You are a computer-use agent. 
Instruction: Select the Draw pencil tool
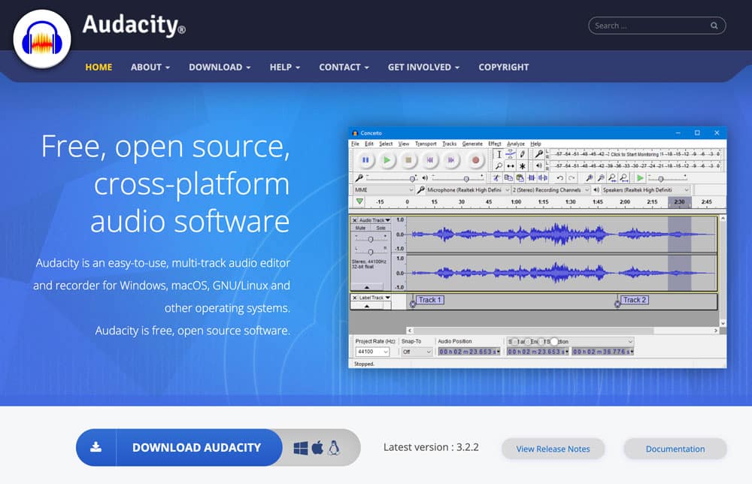(523, 154)
